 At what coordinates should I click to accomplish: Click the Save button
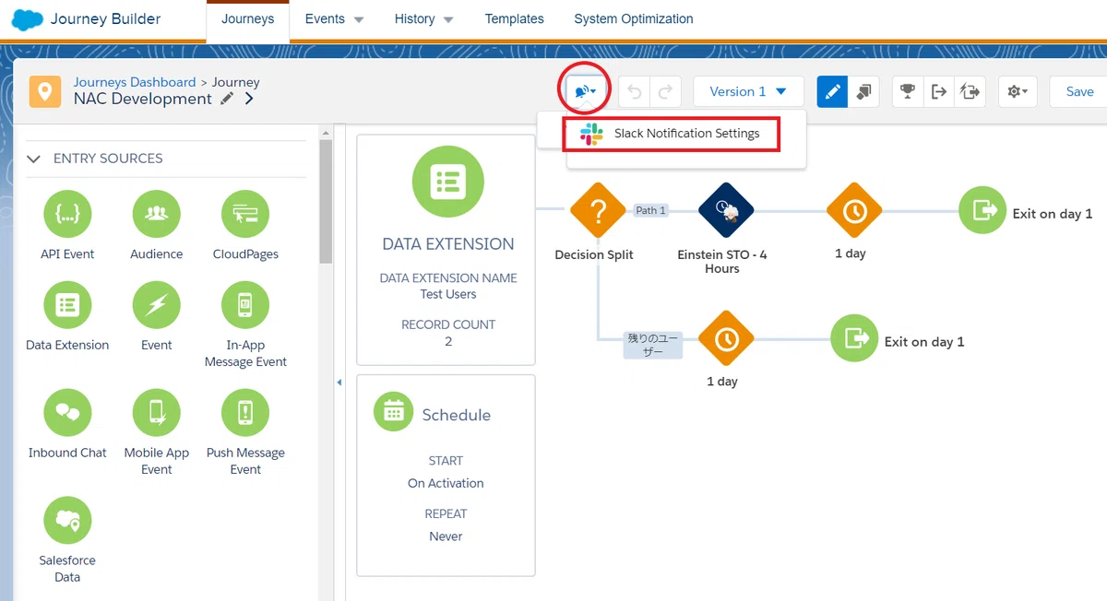tap(1079, 91)
